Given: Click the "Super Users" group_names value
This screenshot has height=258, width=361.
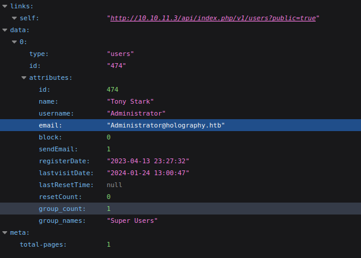Looking at the screenshot, I should (x=132, y=220).
